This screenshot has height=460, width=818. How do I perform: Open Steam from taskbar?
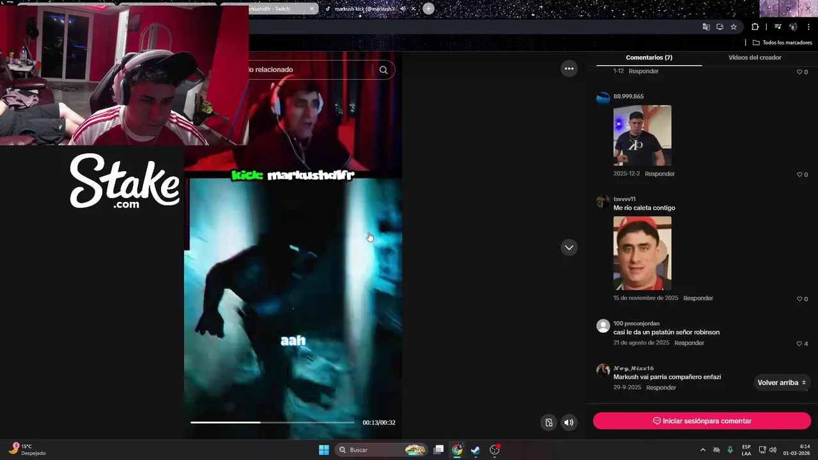[x=475, y=450]
